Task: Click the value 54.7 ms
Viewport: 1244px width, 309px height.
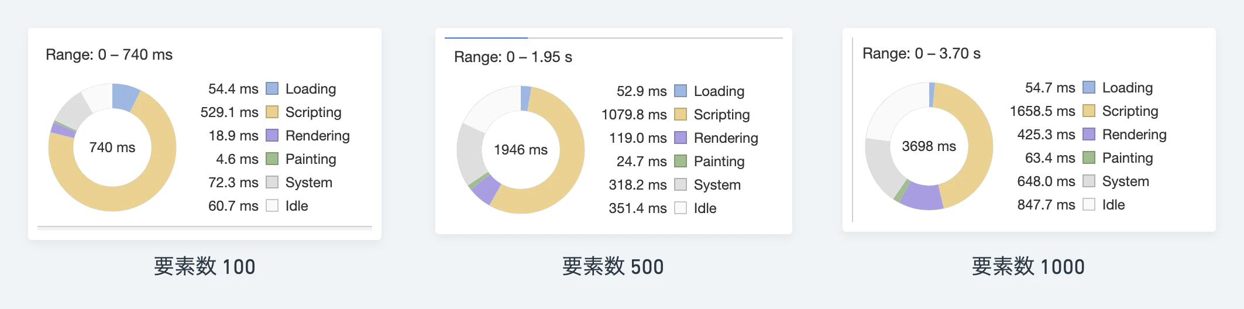Action: [x=1050, y=88]
